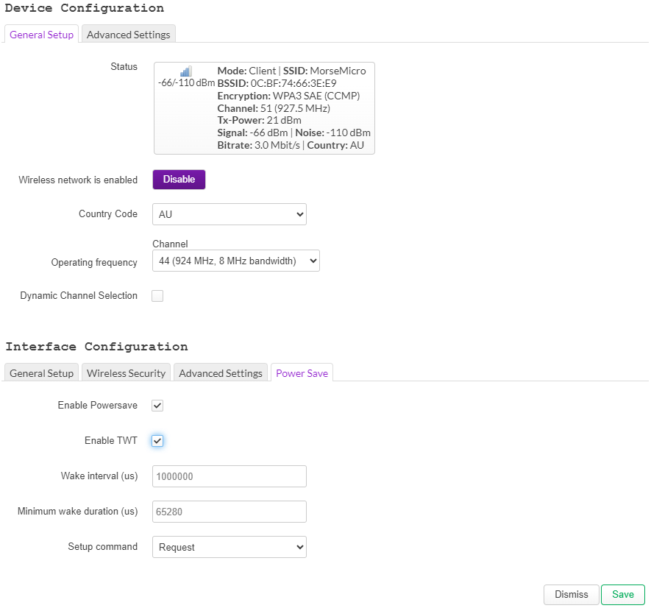Click the wireless status info box
The image size is (651, 611).
pyautogui.click(x=294, y=108)
